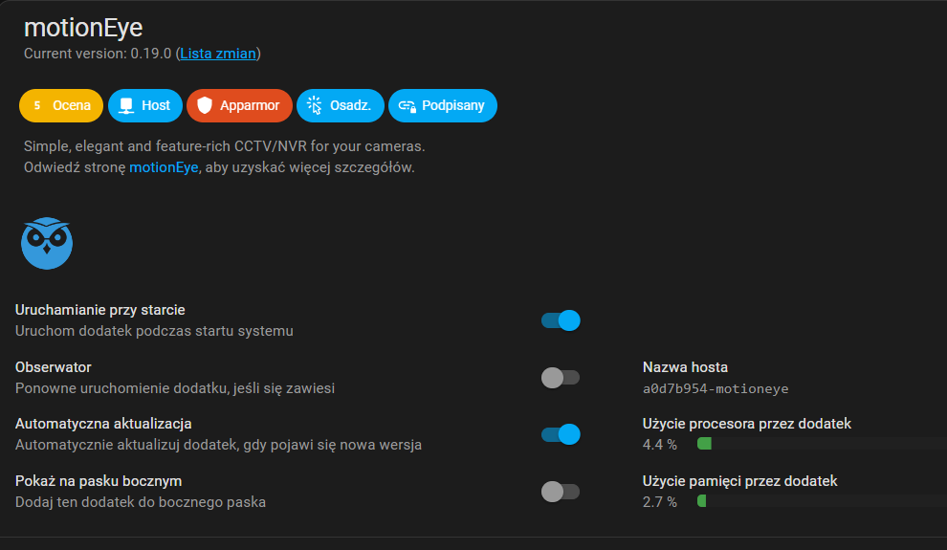Click the Uruchamianie przy starcie label

(99, 310)
